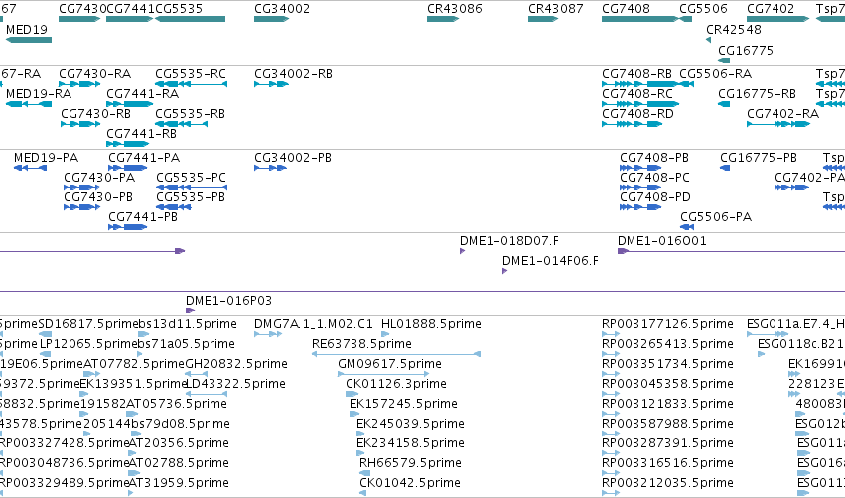The height and width of the screenshot is (498, 845).
Task: Click the DME1-014F06.F marker
Action: point(504,271)
